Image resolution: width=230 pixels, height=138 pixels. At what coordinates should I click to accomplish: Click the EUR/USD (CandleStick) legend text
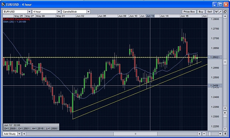(17, 19)
